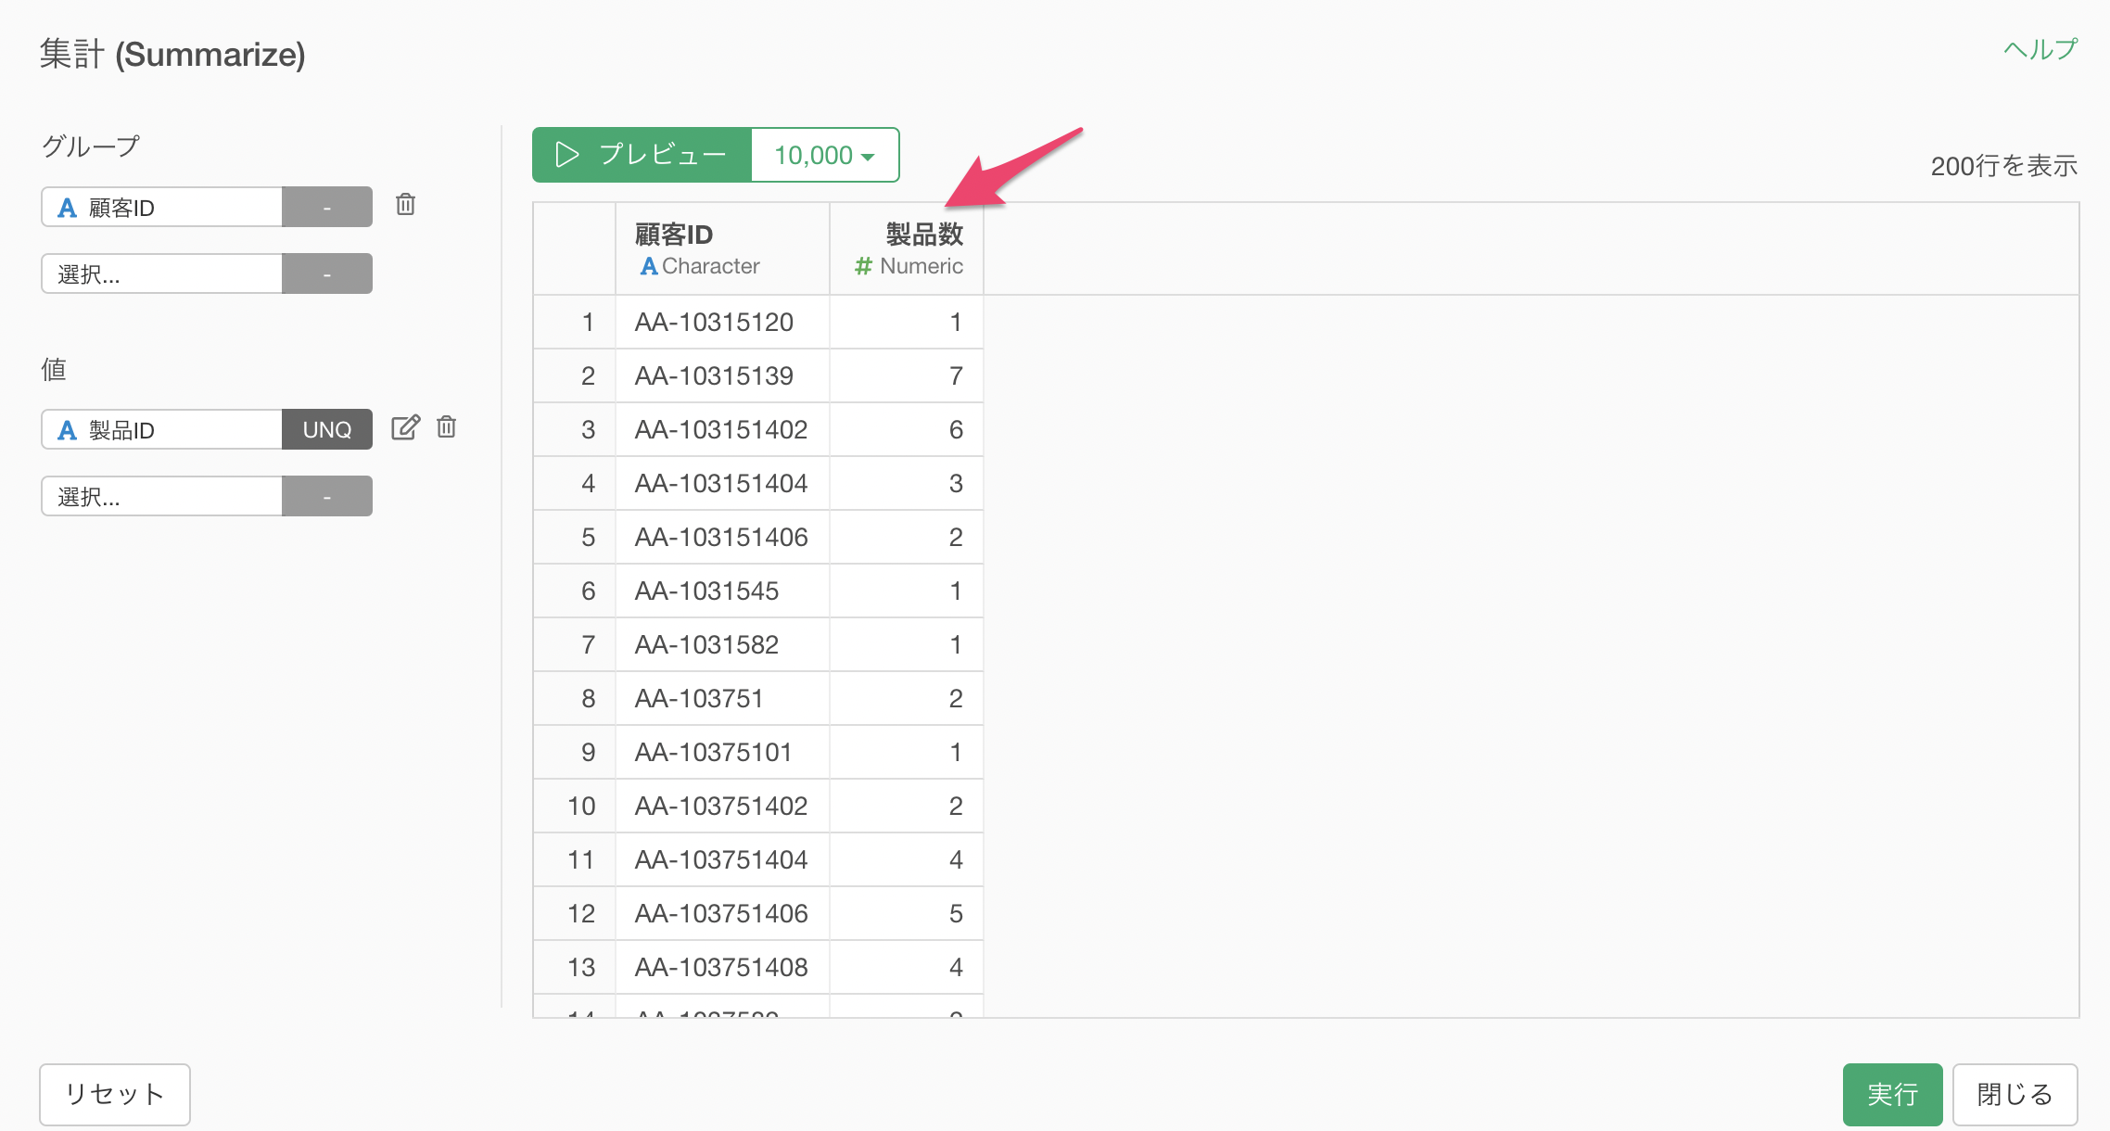Screen dimensions: 2110x1131
Task: Open the 10,000 preview row limit dropdown
Action: pos(824,155)
